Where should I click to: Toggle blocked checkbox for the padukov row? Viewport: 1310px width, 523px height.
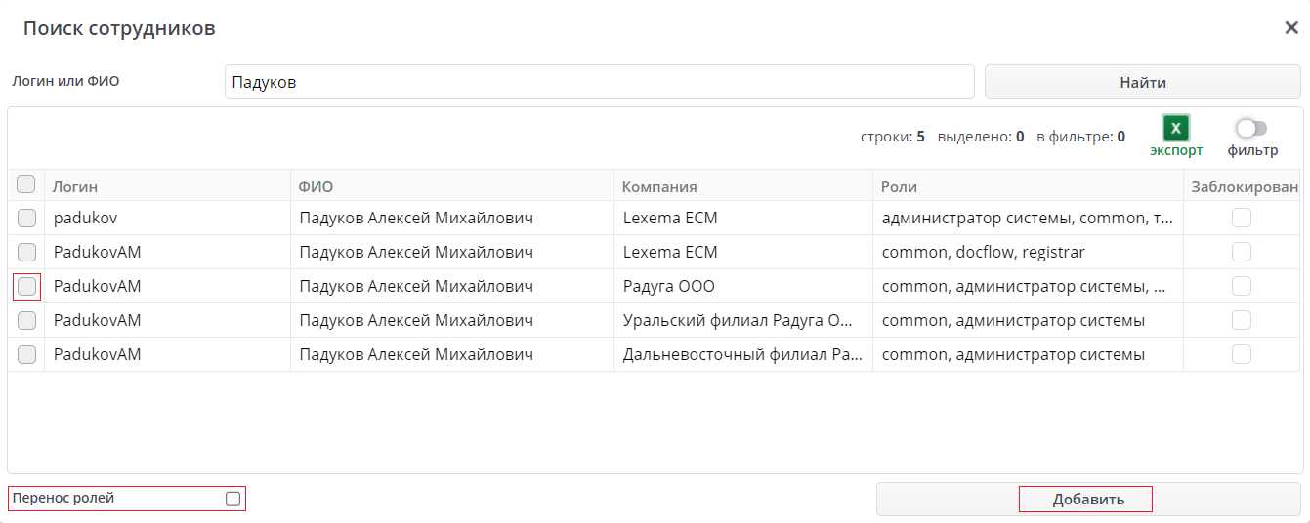pos(1242,218)
